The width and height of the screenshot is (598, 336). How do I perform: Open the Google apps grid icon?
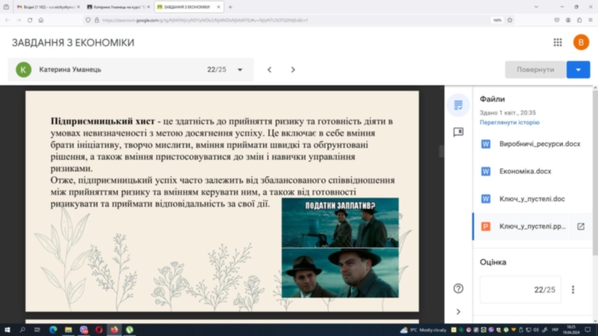(x=558, y=43)
